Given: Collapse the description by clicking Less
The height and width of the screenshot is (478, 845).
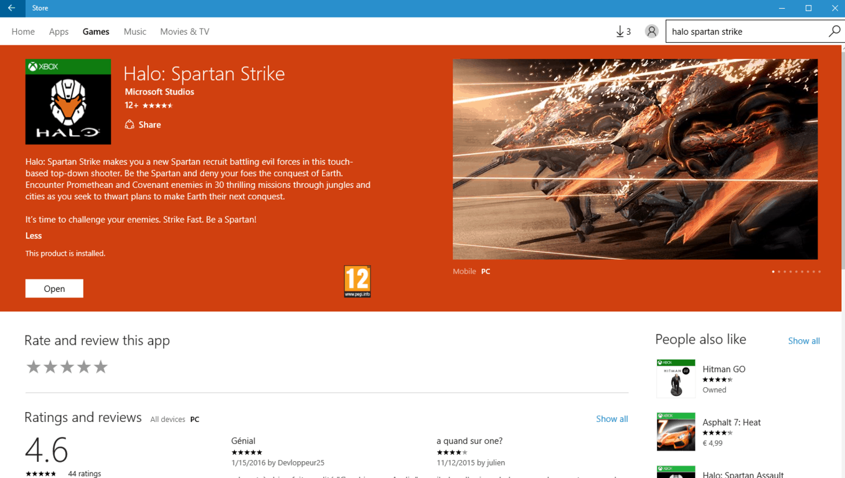Looking at the screenshot, I should (32, 235).
